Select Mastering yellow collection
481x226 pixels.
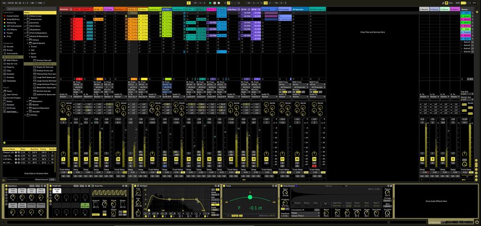pyautogui.click(x=11, y=22)
